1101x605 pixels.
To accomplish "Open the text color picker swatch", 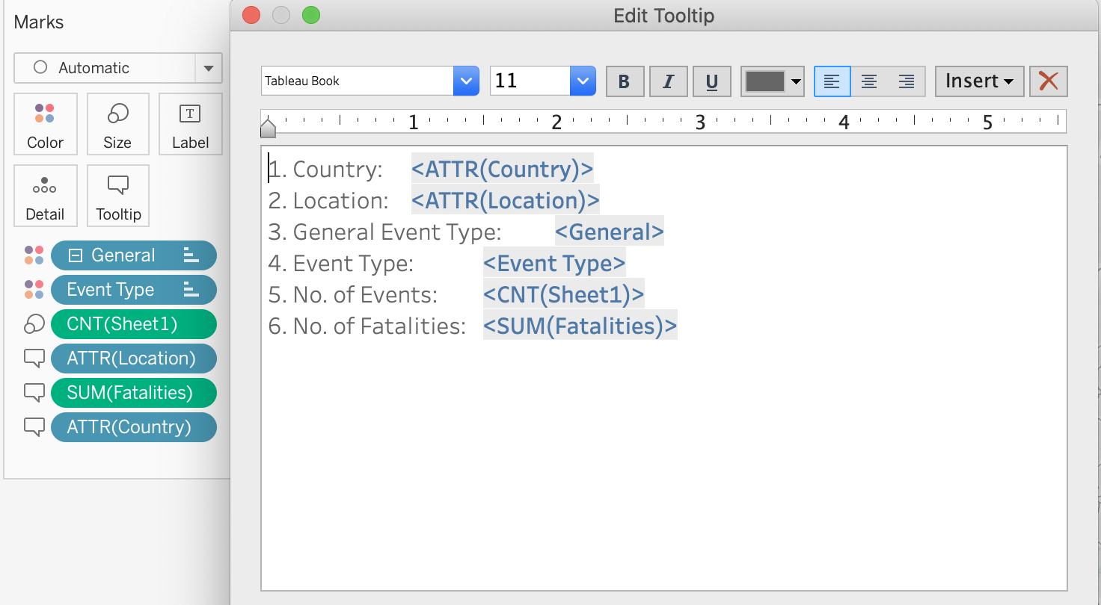I will 772,81.
